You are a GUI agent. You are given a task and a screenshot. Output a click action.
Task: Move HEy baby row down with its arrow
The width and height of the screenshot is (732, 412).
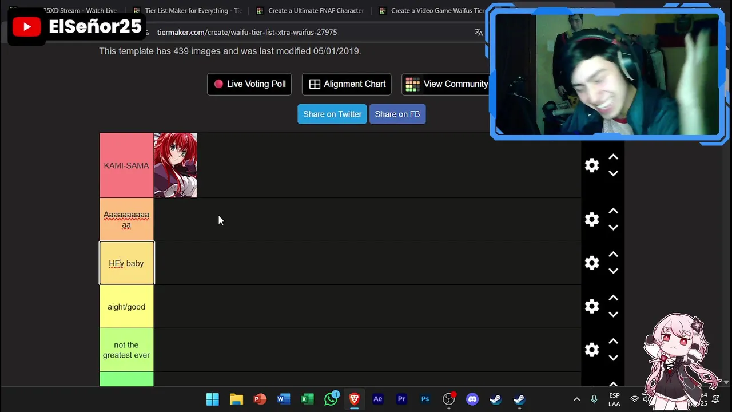pyautogui.click(x=613, y=271)
